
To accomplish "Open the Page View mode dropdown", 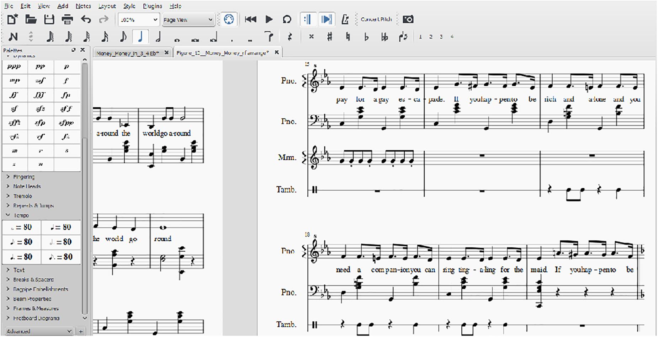I will 188,20.
